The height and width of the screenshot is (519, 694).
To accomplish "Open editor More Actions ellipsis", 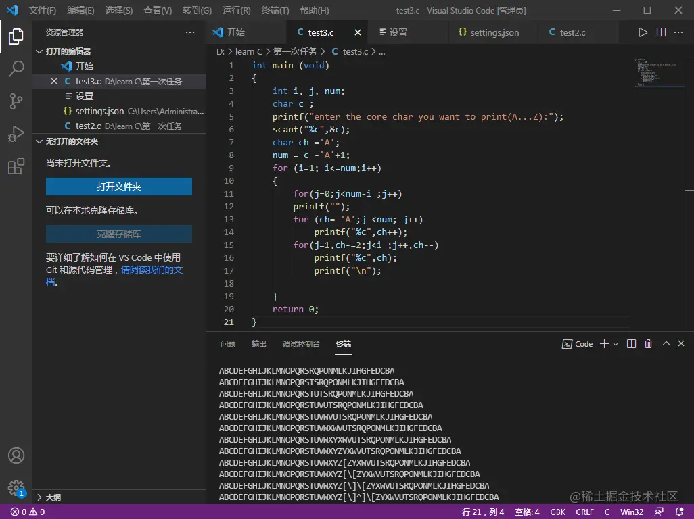I will point(678,32).
